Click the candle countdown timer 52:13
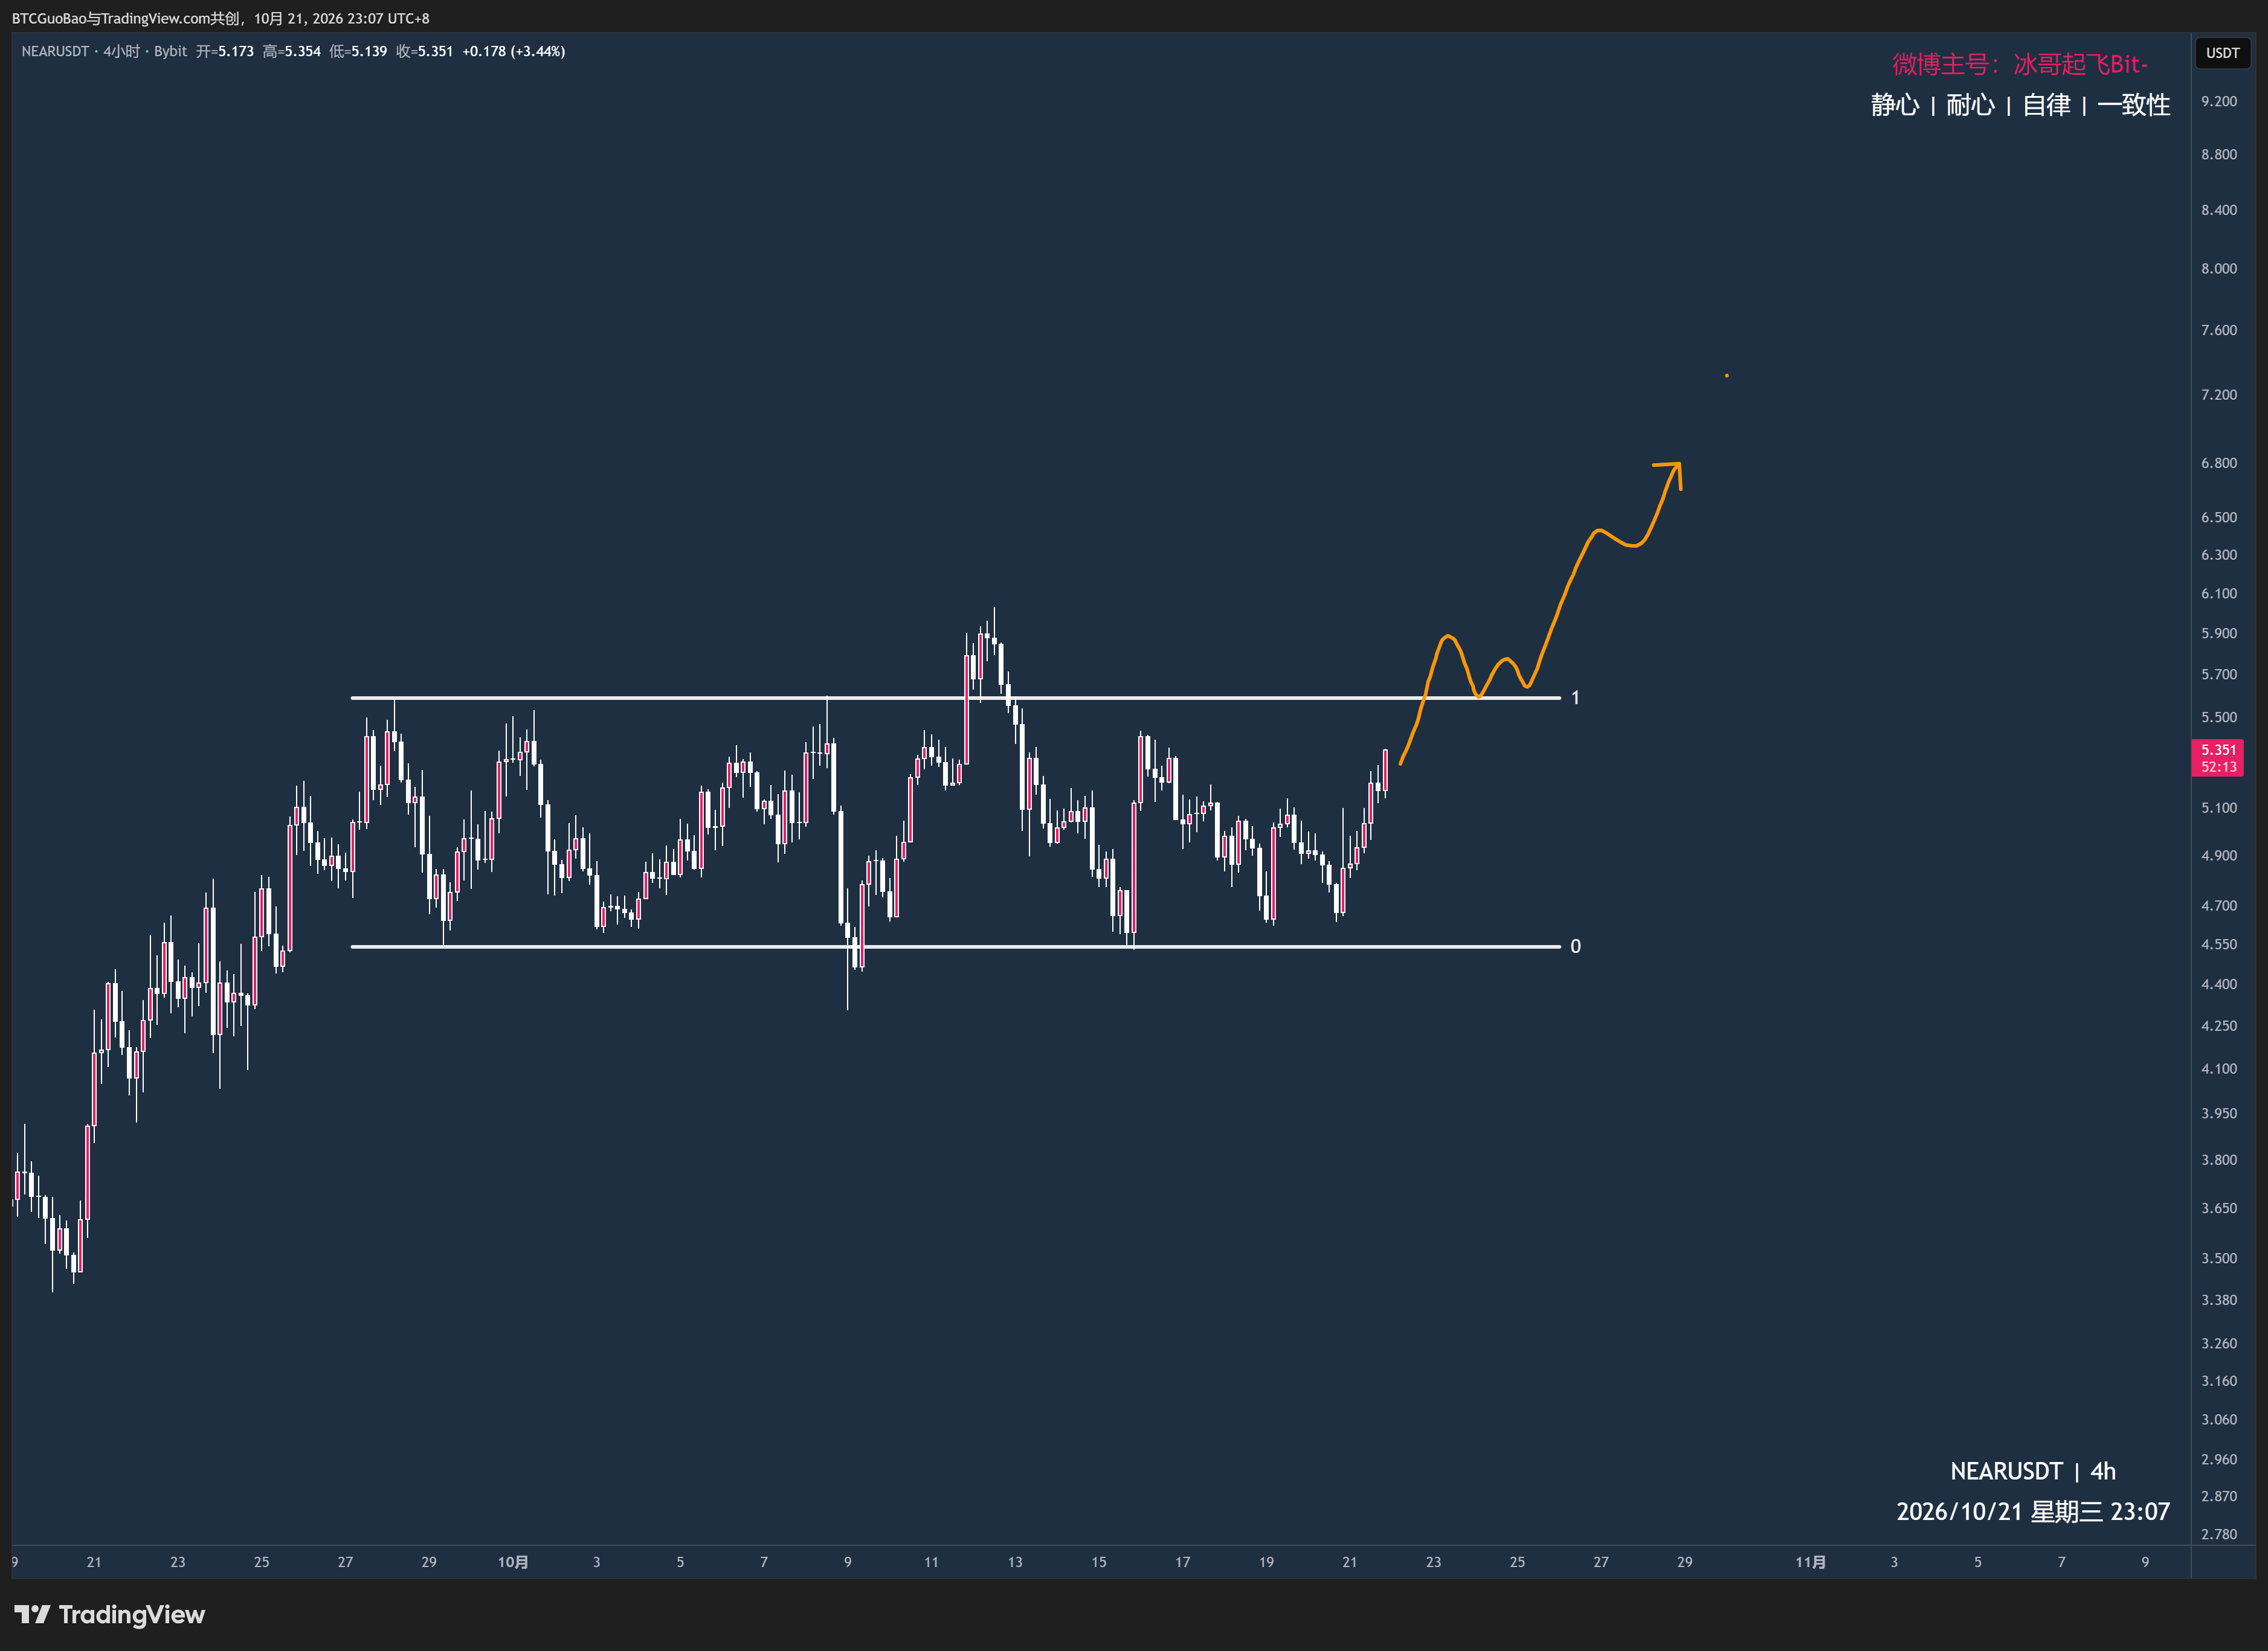 click(x=2218, y=766)
